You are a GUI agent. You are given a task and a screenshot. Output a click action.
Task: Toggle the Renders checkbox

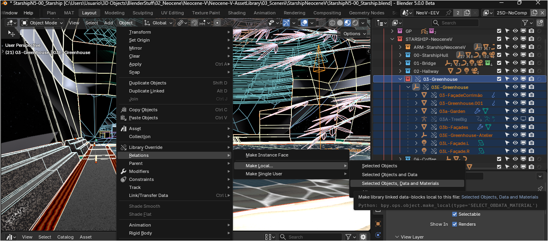[x=455, y=224]
